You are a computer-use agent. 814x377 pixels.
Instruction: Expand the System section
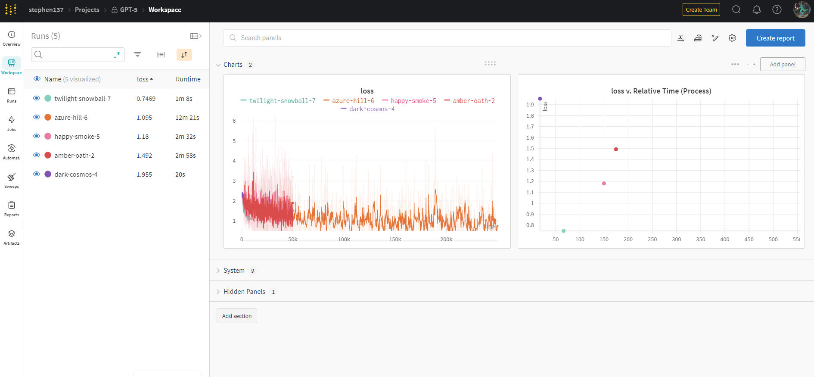218,271
